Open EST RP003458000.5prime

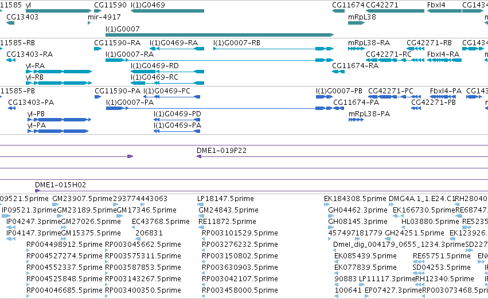pyautogui.click(x=240, y=291)
